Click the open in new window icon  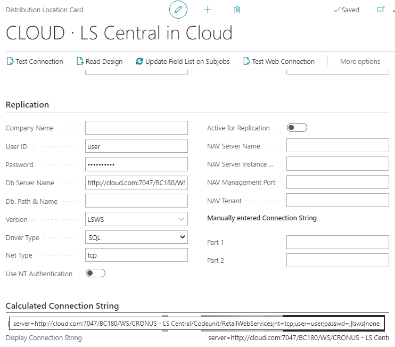[x=381, y=10]
